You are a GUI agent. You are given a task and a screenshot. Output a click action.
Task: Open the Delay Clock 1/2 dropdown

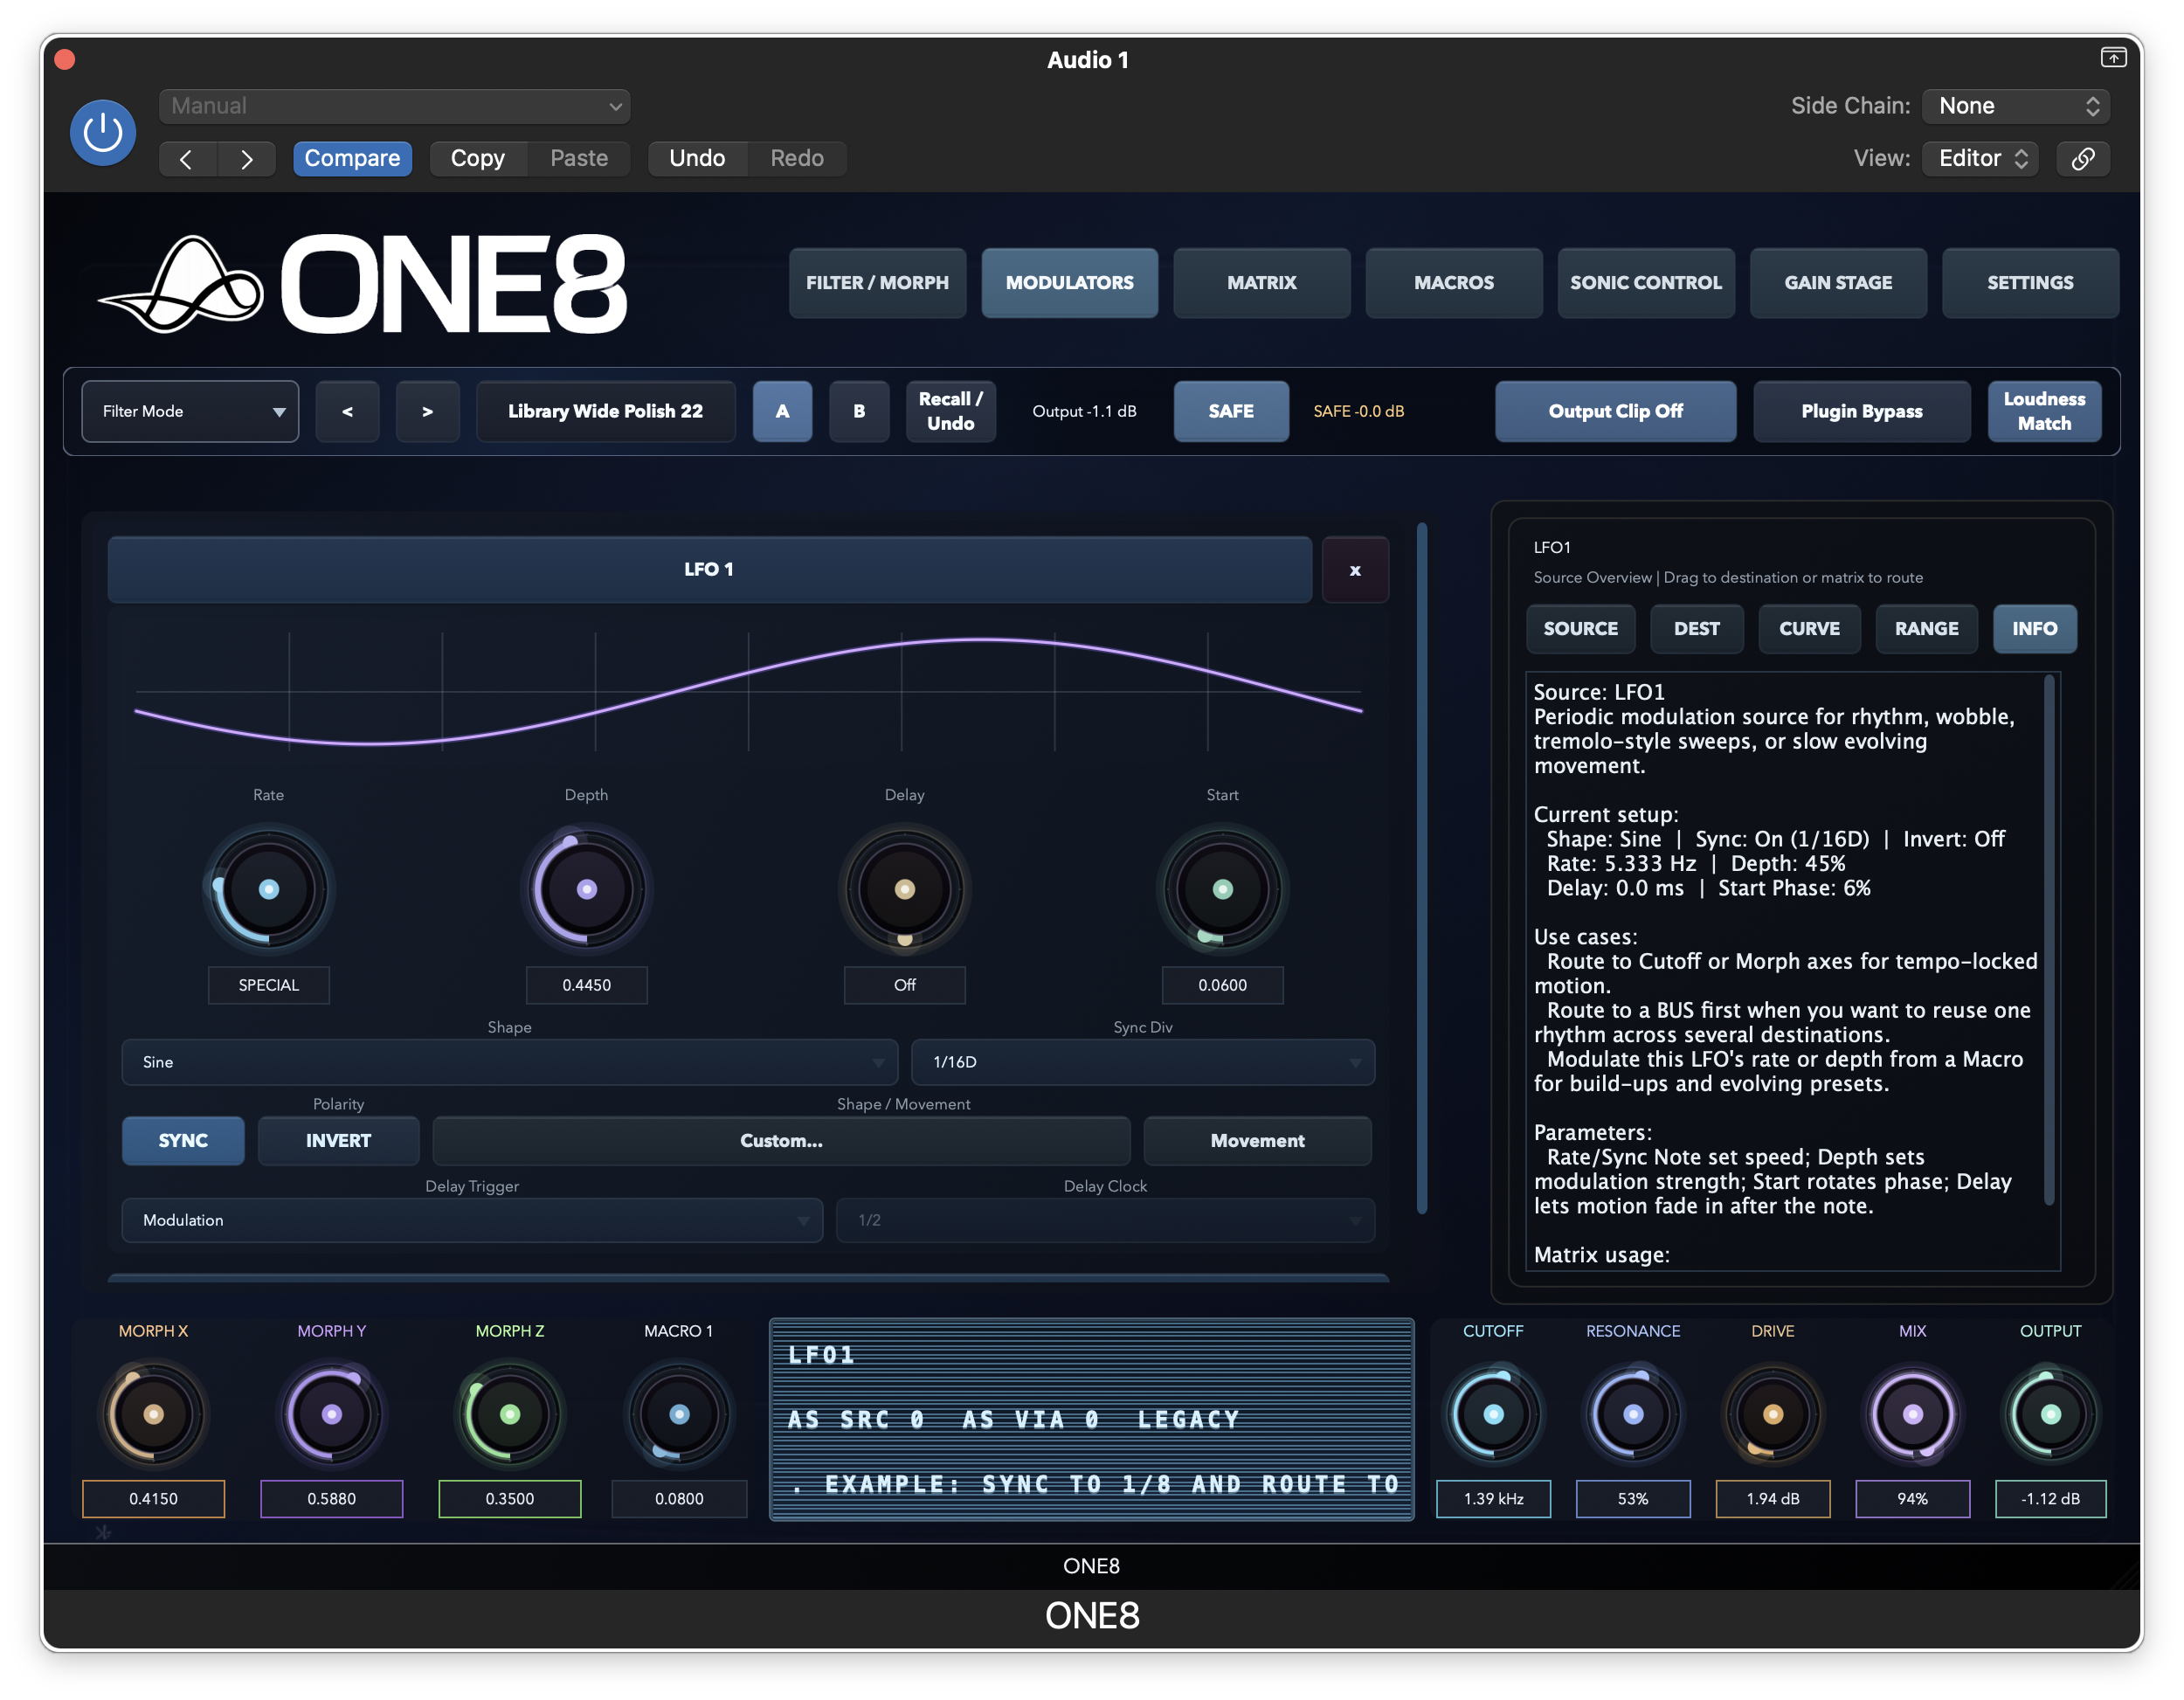tap(1105, 1220)
